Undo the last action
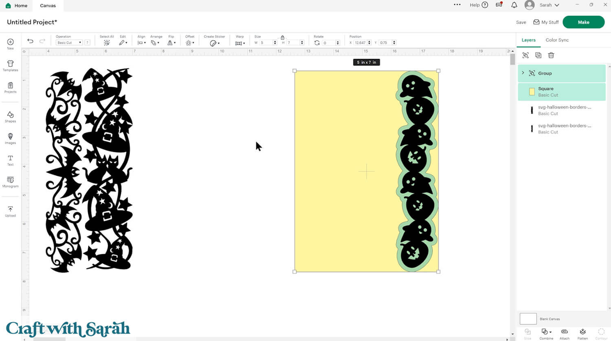The image size is (611, 341). (x=30, y=41)
